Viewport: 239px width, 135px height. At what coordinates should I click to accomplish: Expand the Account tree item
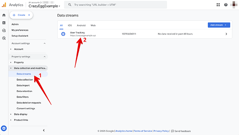point(11,49)
